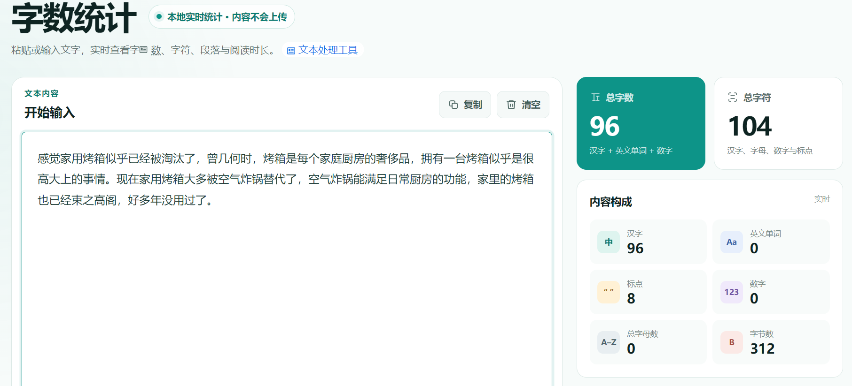
Task: Click the 总字数 card title
Action: (619, 98)
